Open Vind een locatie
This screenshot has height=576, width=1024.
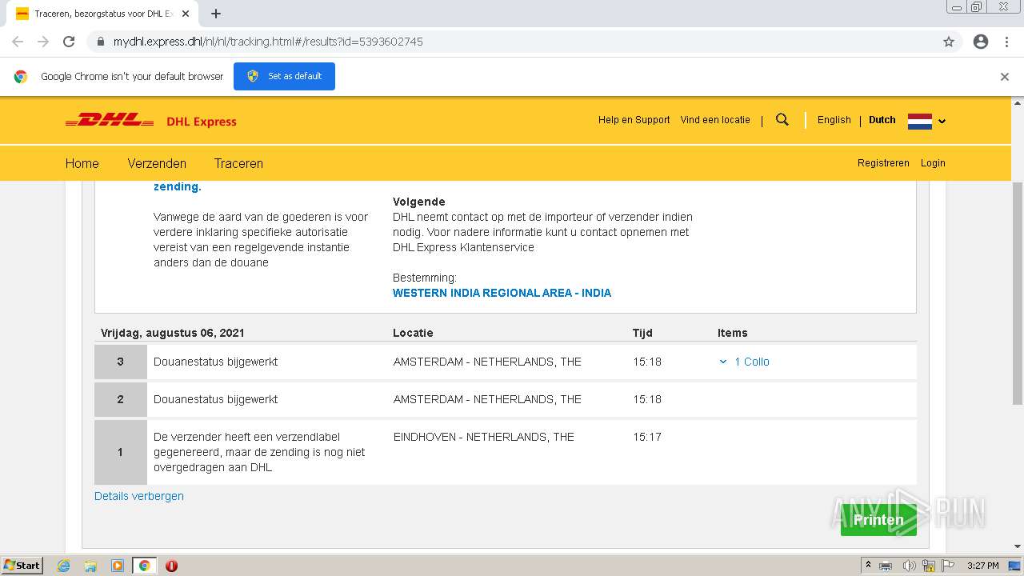pyautogui.click(x=715, y=120)
